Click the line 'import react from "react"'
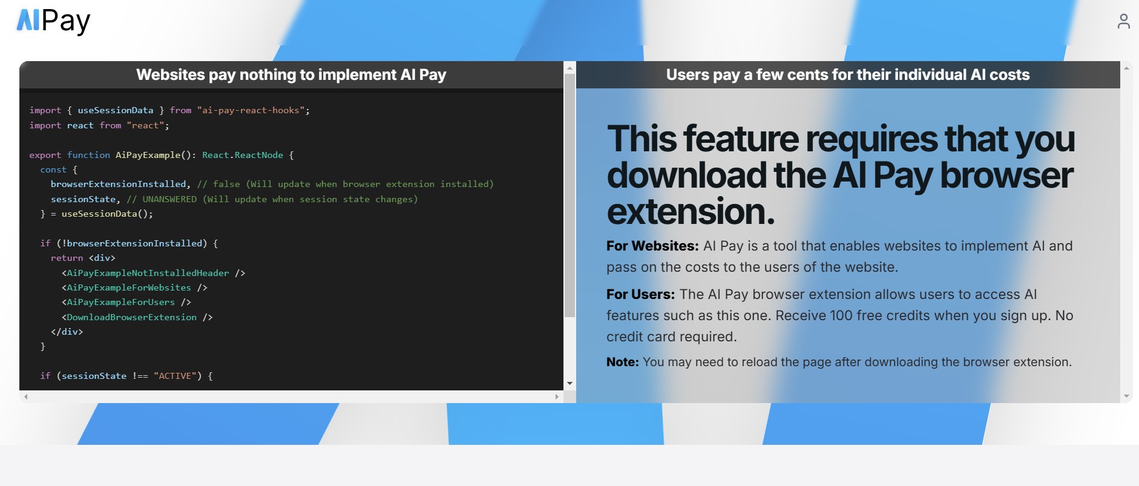Viewport: 1139px width, 486px height. point(99,125)
